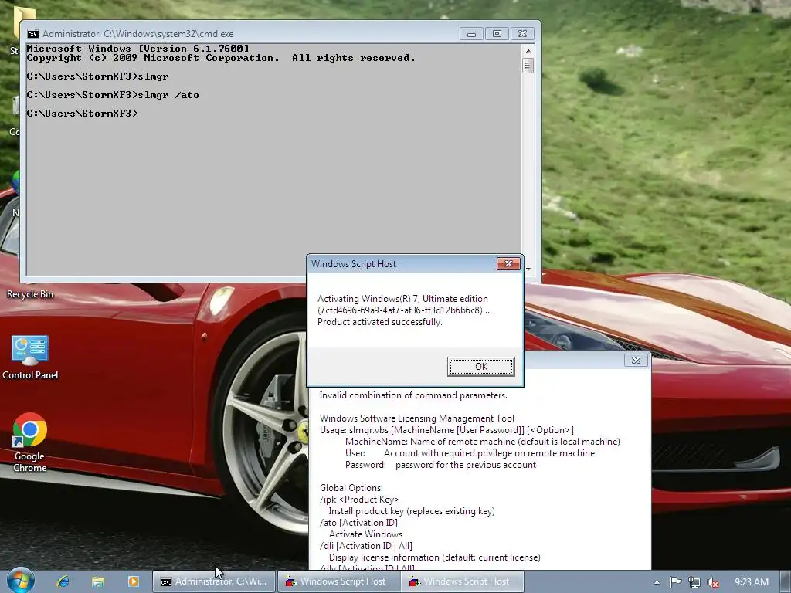
Task: Click the folder icon on the desktop
Action: (x=24, y=22)
